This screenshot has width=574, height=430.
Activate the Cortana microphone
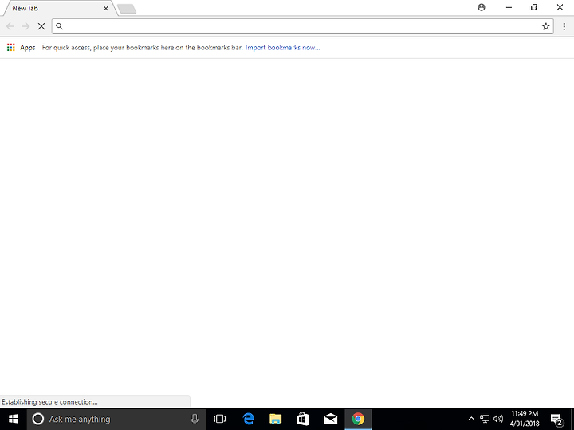195,419
